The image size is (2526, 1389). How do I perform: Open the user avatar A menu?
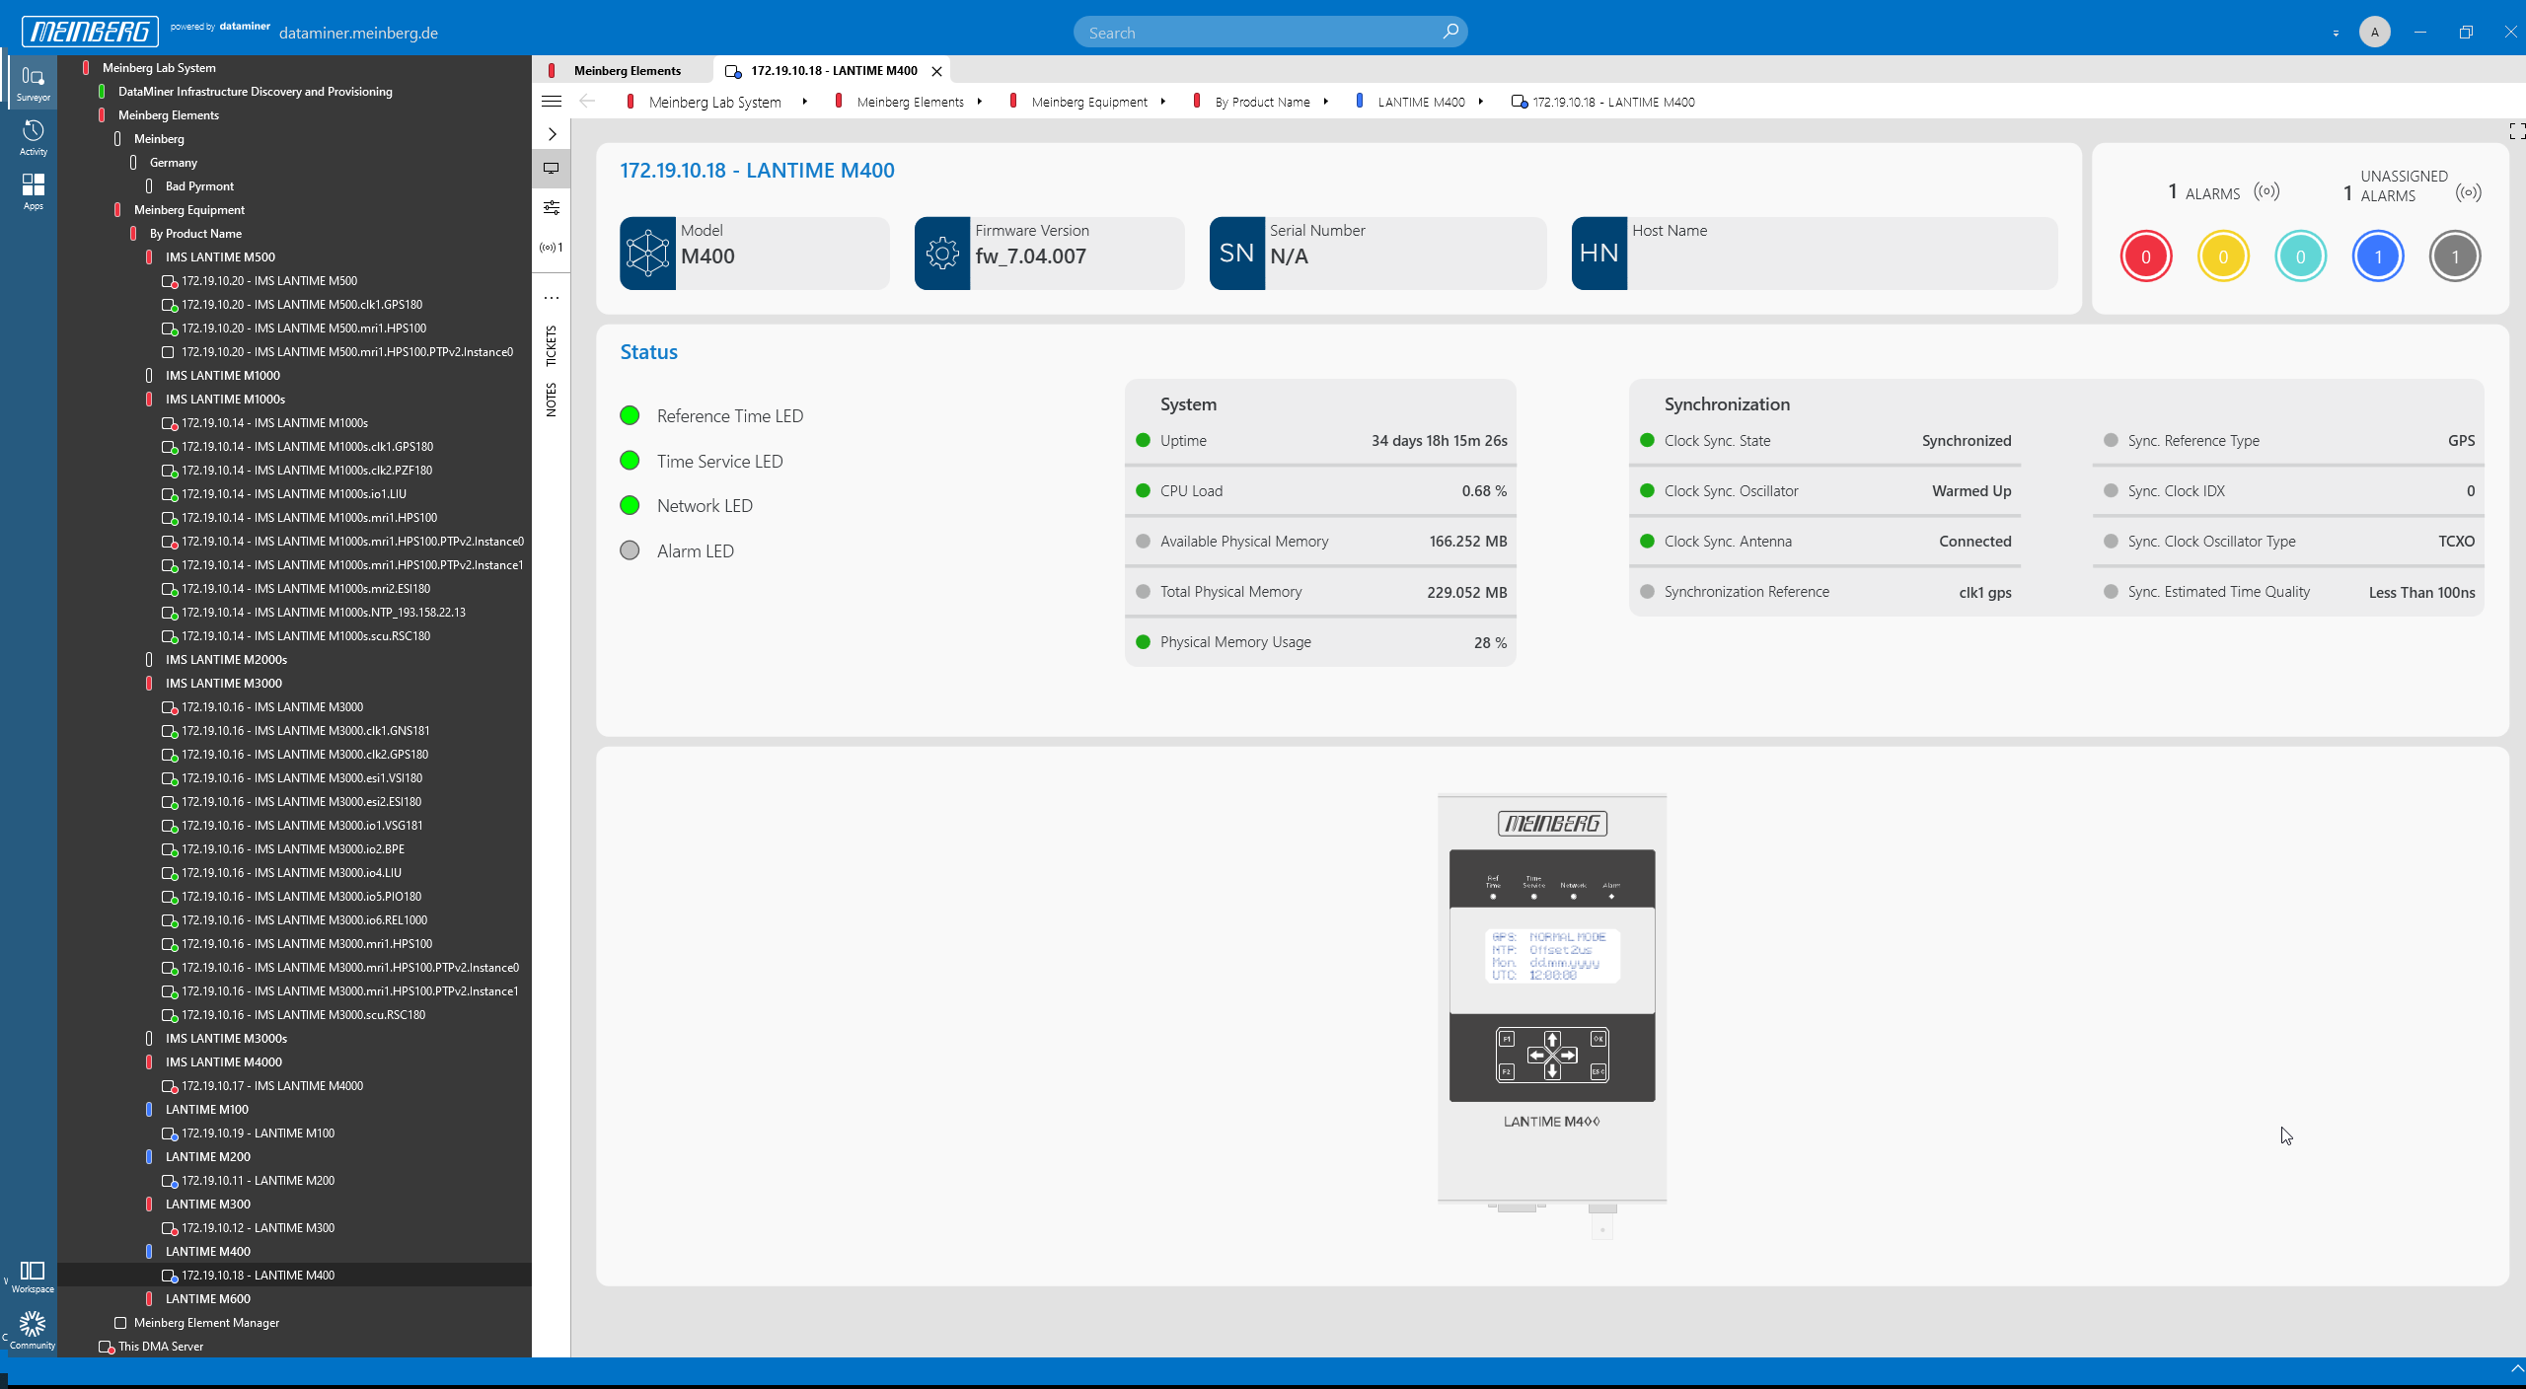2374,33
